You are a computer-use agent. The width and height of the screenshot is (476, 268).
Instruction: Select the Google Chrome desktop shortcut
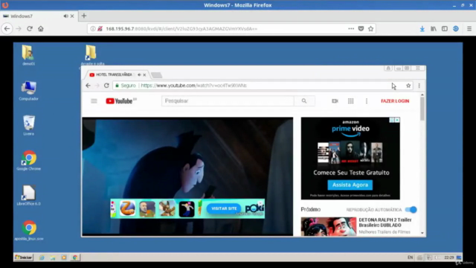coord(28,160)
